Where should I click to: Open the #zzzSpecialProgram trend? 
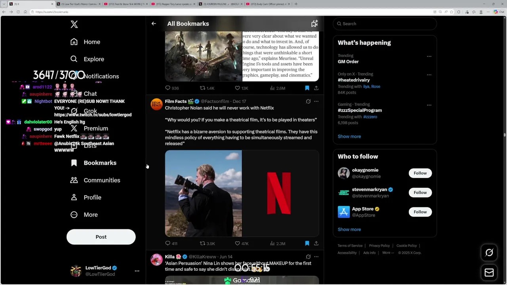360,110
